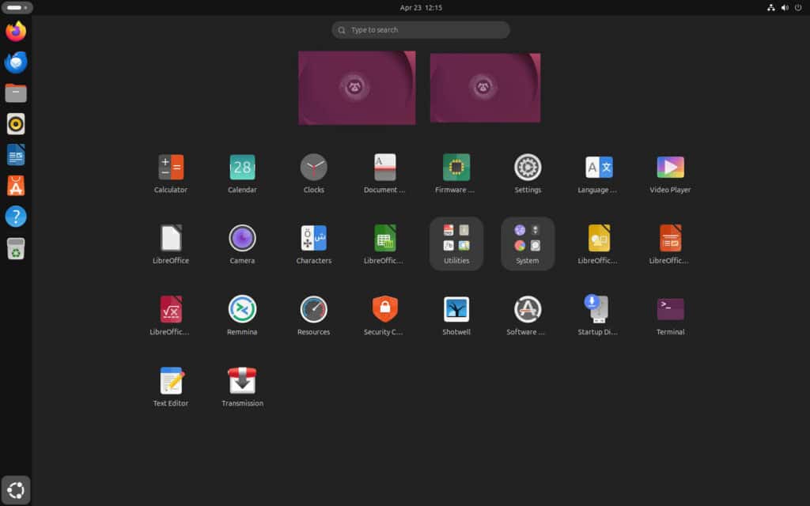Click the search field
Screen dimensions: 810x506
[420, 29]
